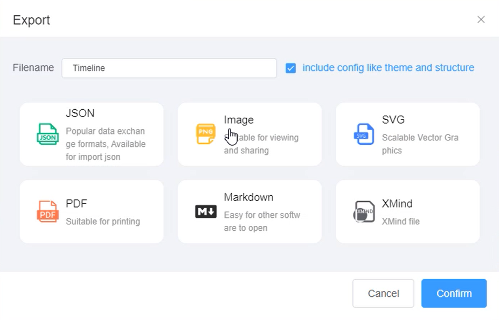499x320 pixels.
Task: Choose the 'Markdown' format title
Action: pyautogui.click(x=248, y=197)
